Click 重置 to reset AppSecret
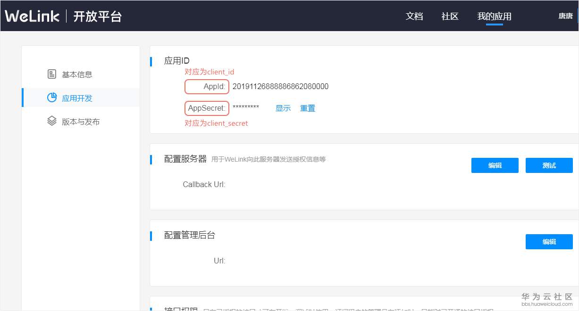579x311 pixels. tap(308, 108)
